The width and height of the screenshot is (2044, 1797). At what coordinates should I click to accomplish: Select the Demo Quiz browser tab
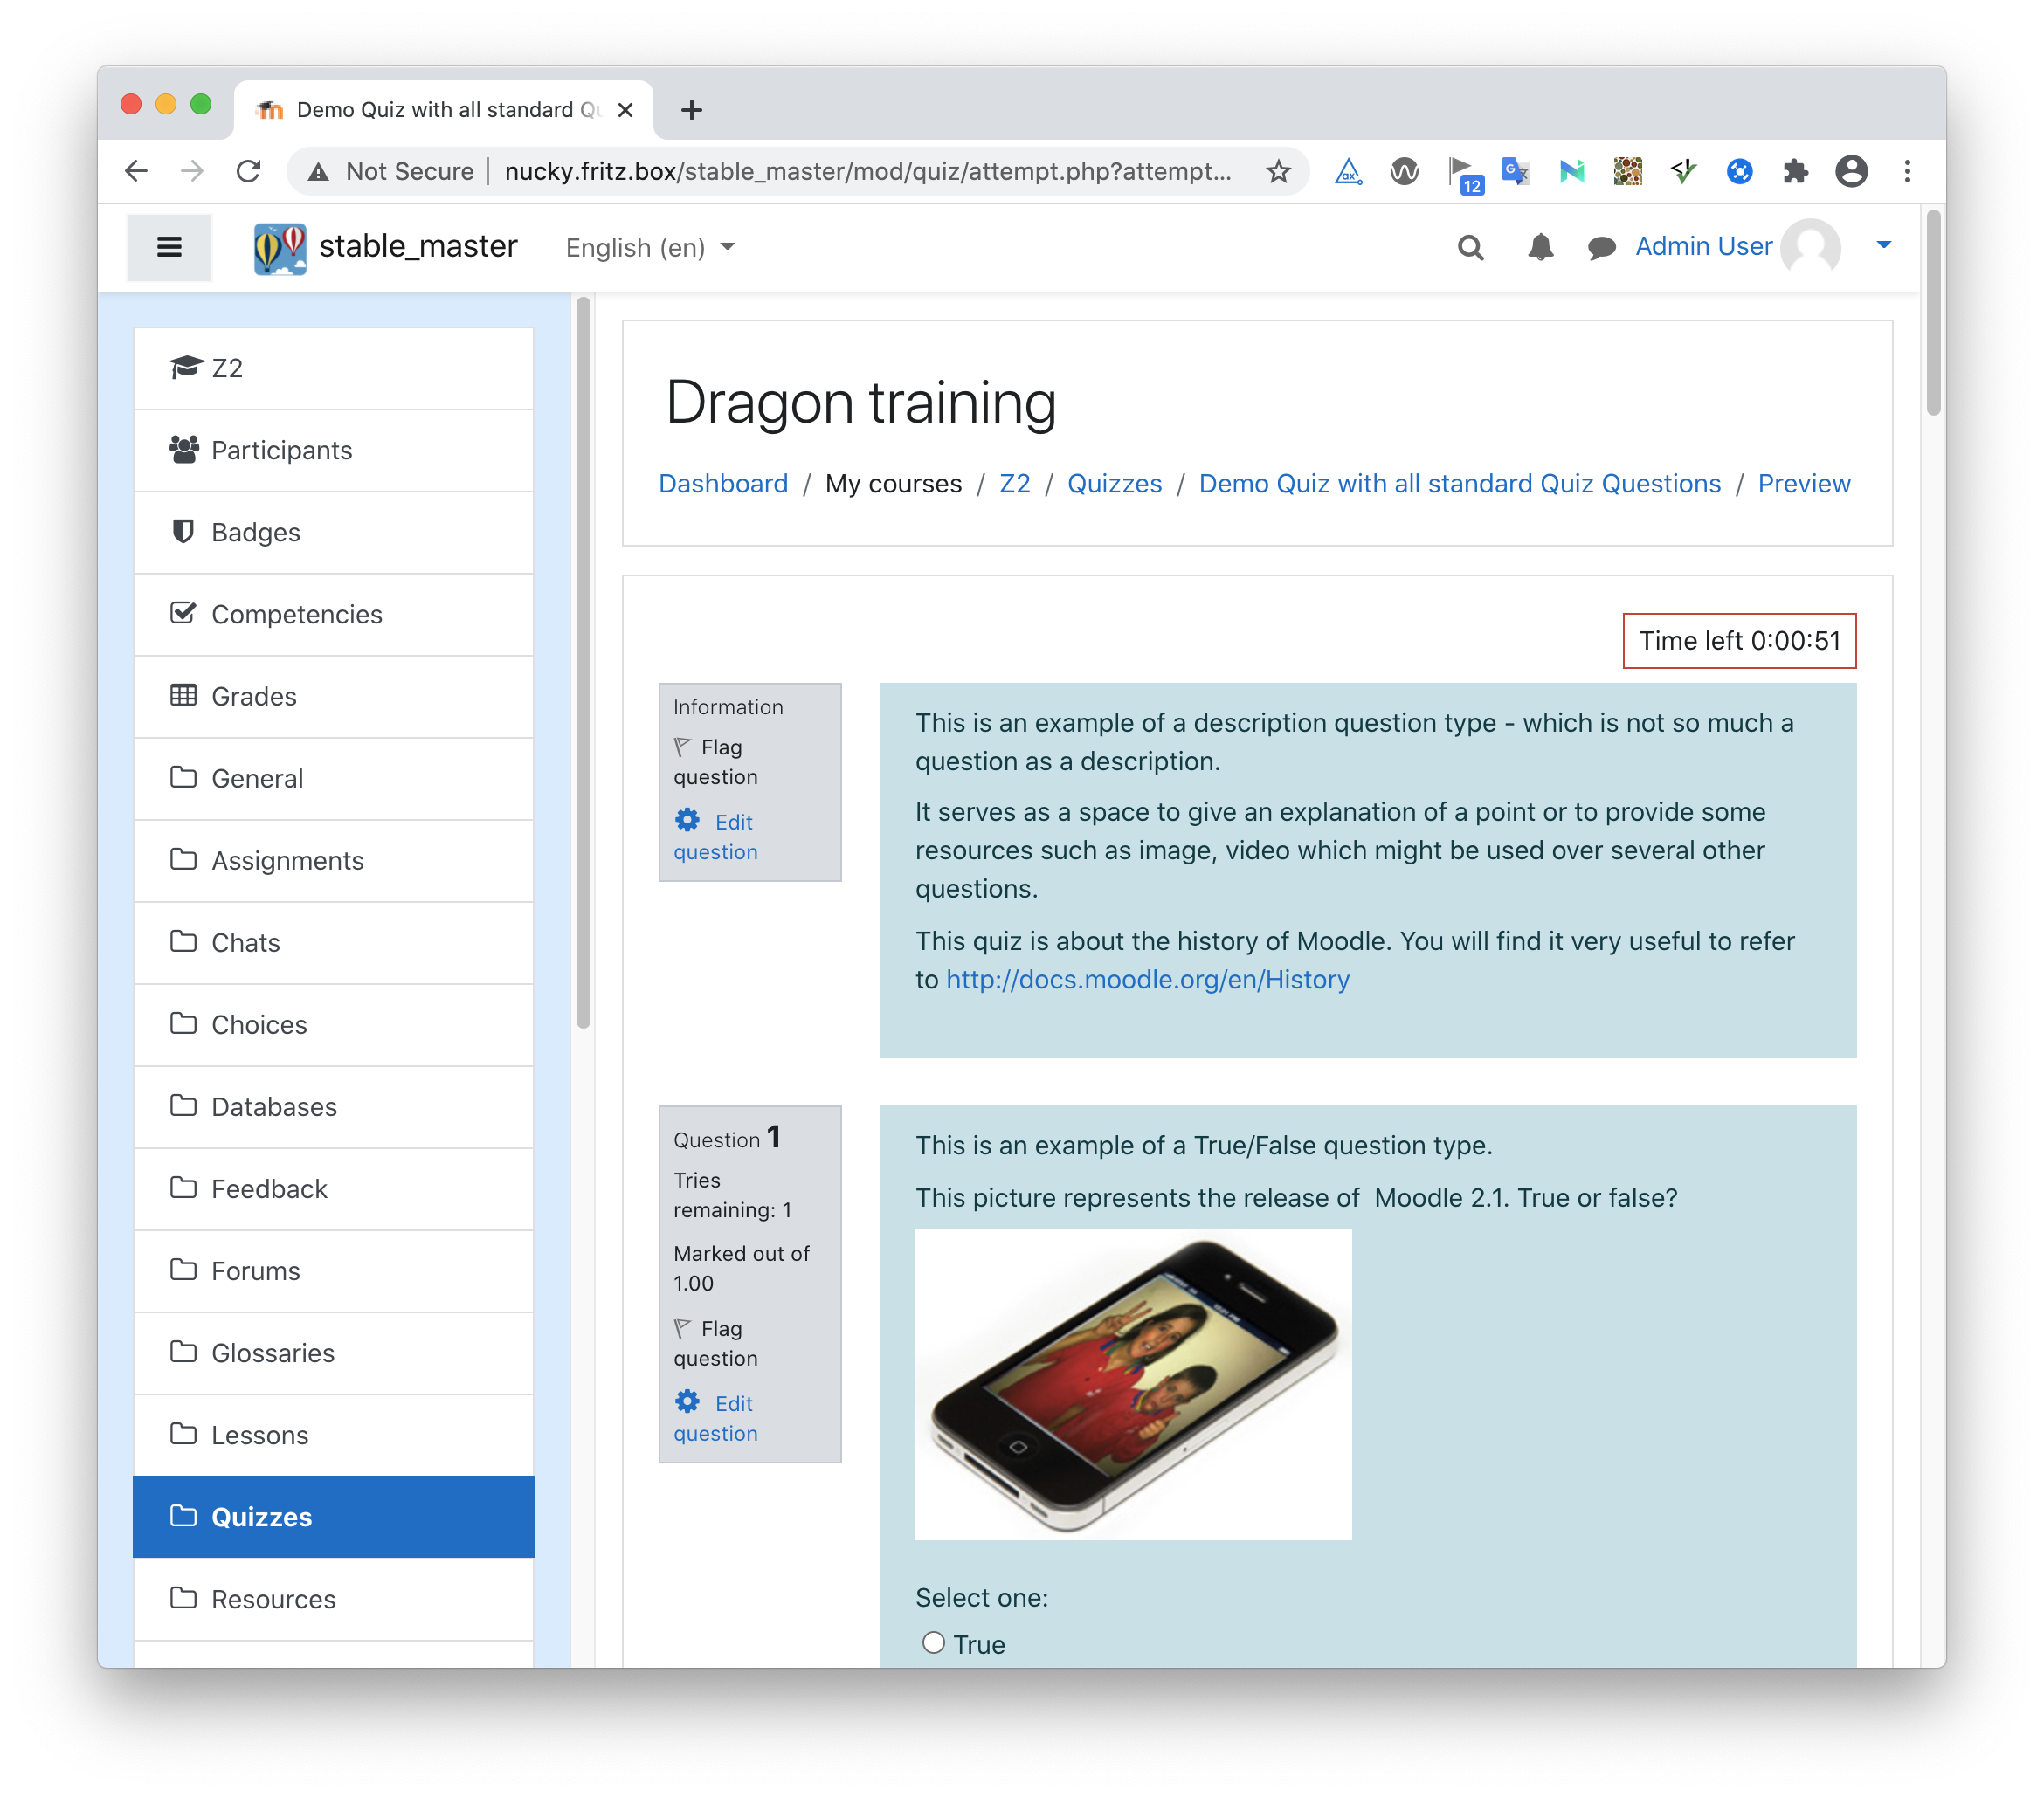(x=443, y=109)
